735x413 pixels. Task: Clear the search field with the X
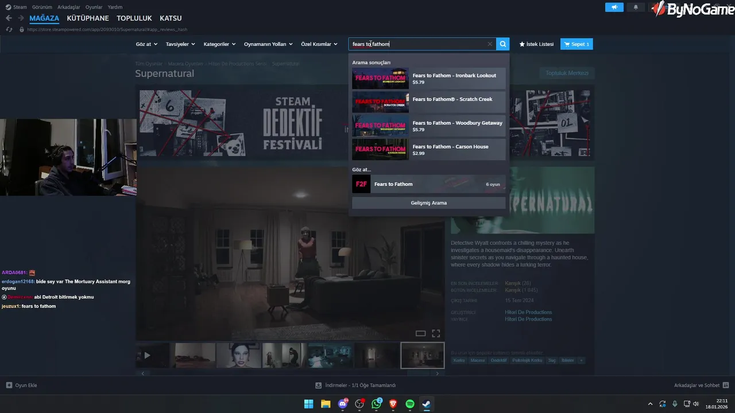pyautogui.click(x=490, y=44)
